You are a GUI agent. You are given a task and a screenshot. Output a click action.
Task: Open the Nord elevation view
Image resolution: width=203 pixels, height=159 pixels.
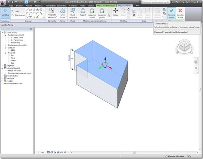click(x=13, y=58)
